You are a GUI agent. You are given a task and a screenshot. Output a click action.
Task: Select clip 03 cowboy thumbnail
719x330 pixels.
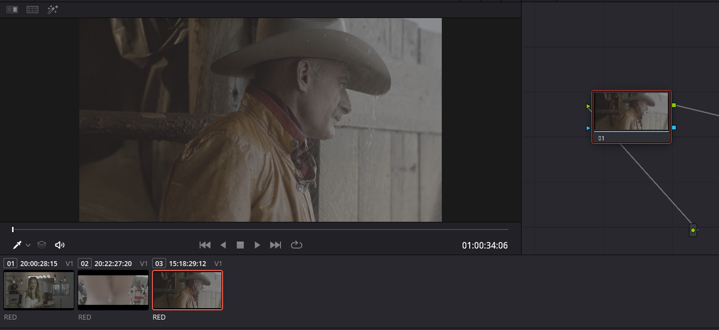click(x=188, y=290)
